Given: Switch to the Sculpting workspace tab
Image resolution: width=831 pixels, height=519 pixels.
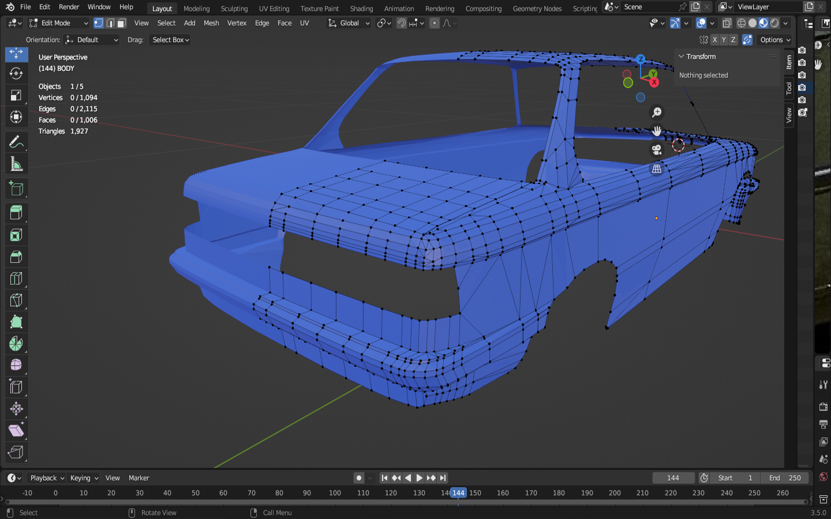Looking at the screenshot, I should coord(234,9).
